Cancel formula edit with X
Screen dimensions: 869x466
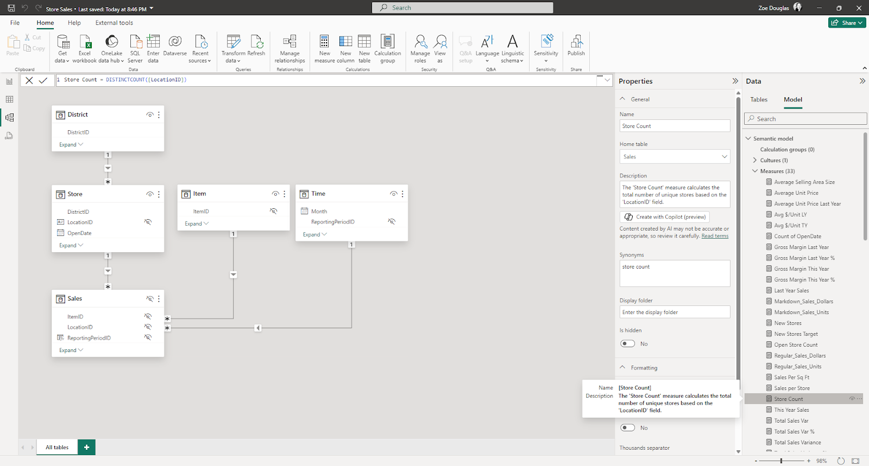(x=29, y=80)
